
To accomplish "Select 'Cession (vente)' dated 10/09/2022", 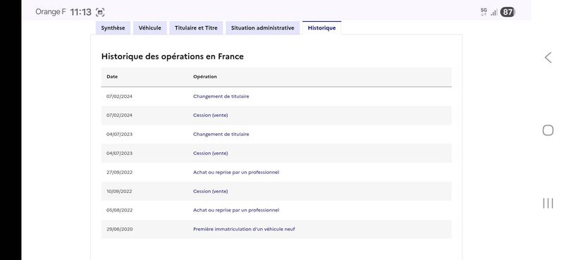I will pos(210,192).
